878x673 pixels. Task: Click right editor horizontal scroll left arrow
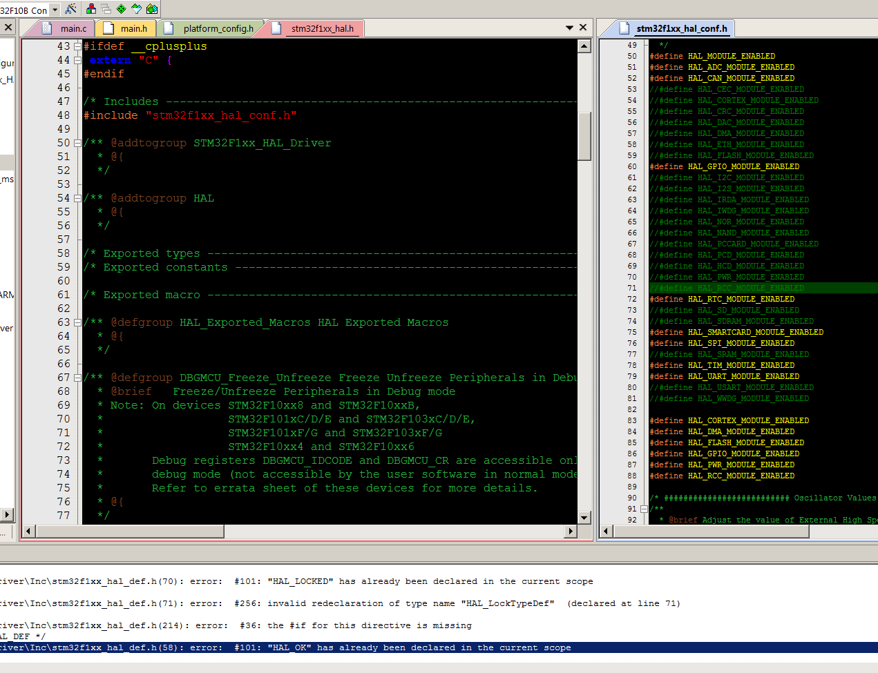coord(607,531)
